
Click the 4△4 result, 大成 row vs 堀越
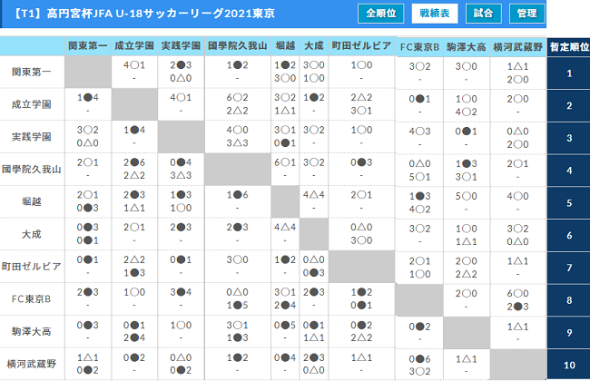(x=285, y=227)
